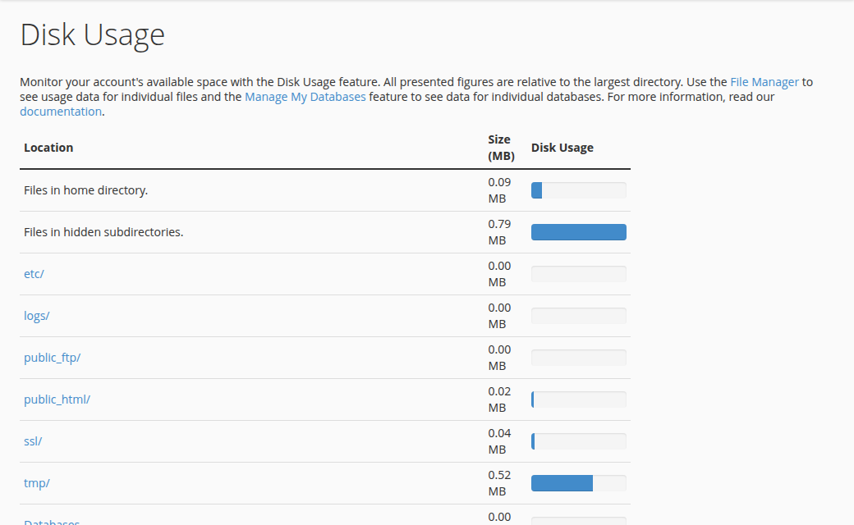Click the Disk Usage page title

pos(92,34)
